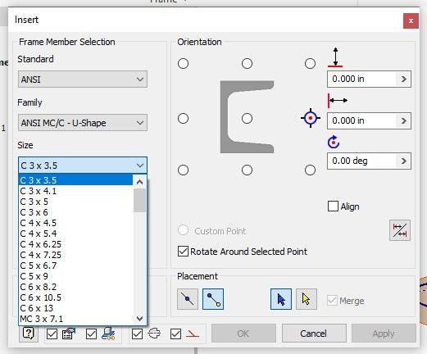This screenshot has height=354, width=427.
Task: Select top-center orientation radio button
Action: [x=247, y=64]
